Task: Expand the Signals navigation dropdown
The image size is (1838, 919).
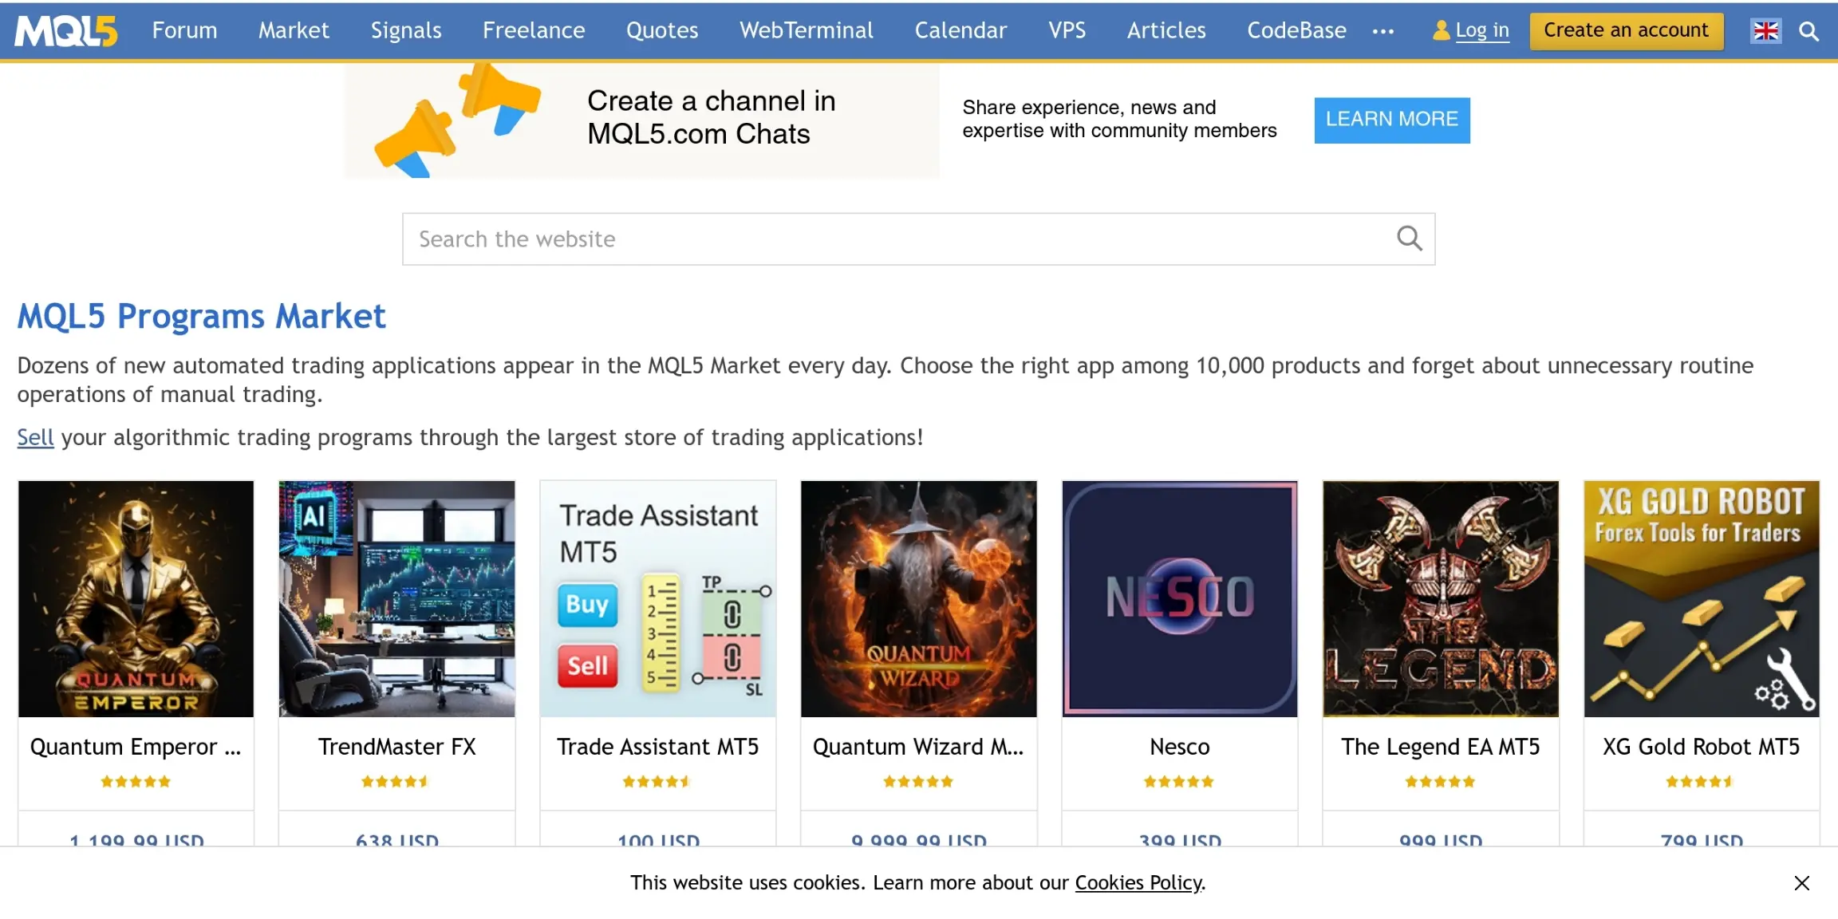Action: (x=405, y=30)
